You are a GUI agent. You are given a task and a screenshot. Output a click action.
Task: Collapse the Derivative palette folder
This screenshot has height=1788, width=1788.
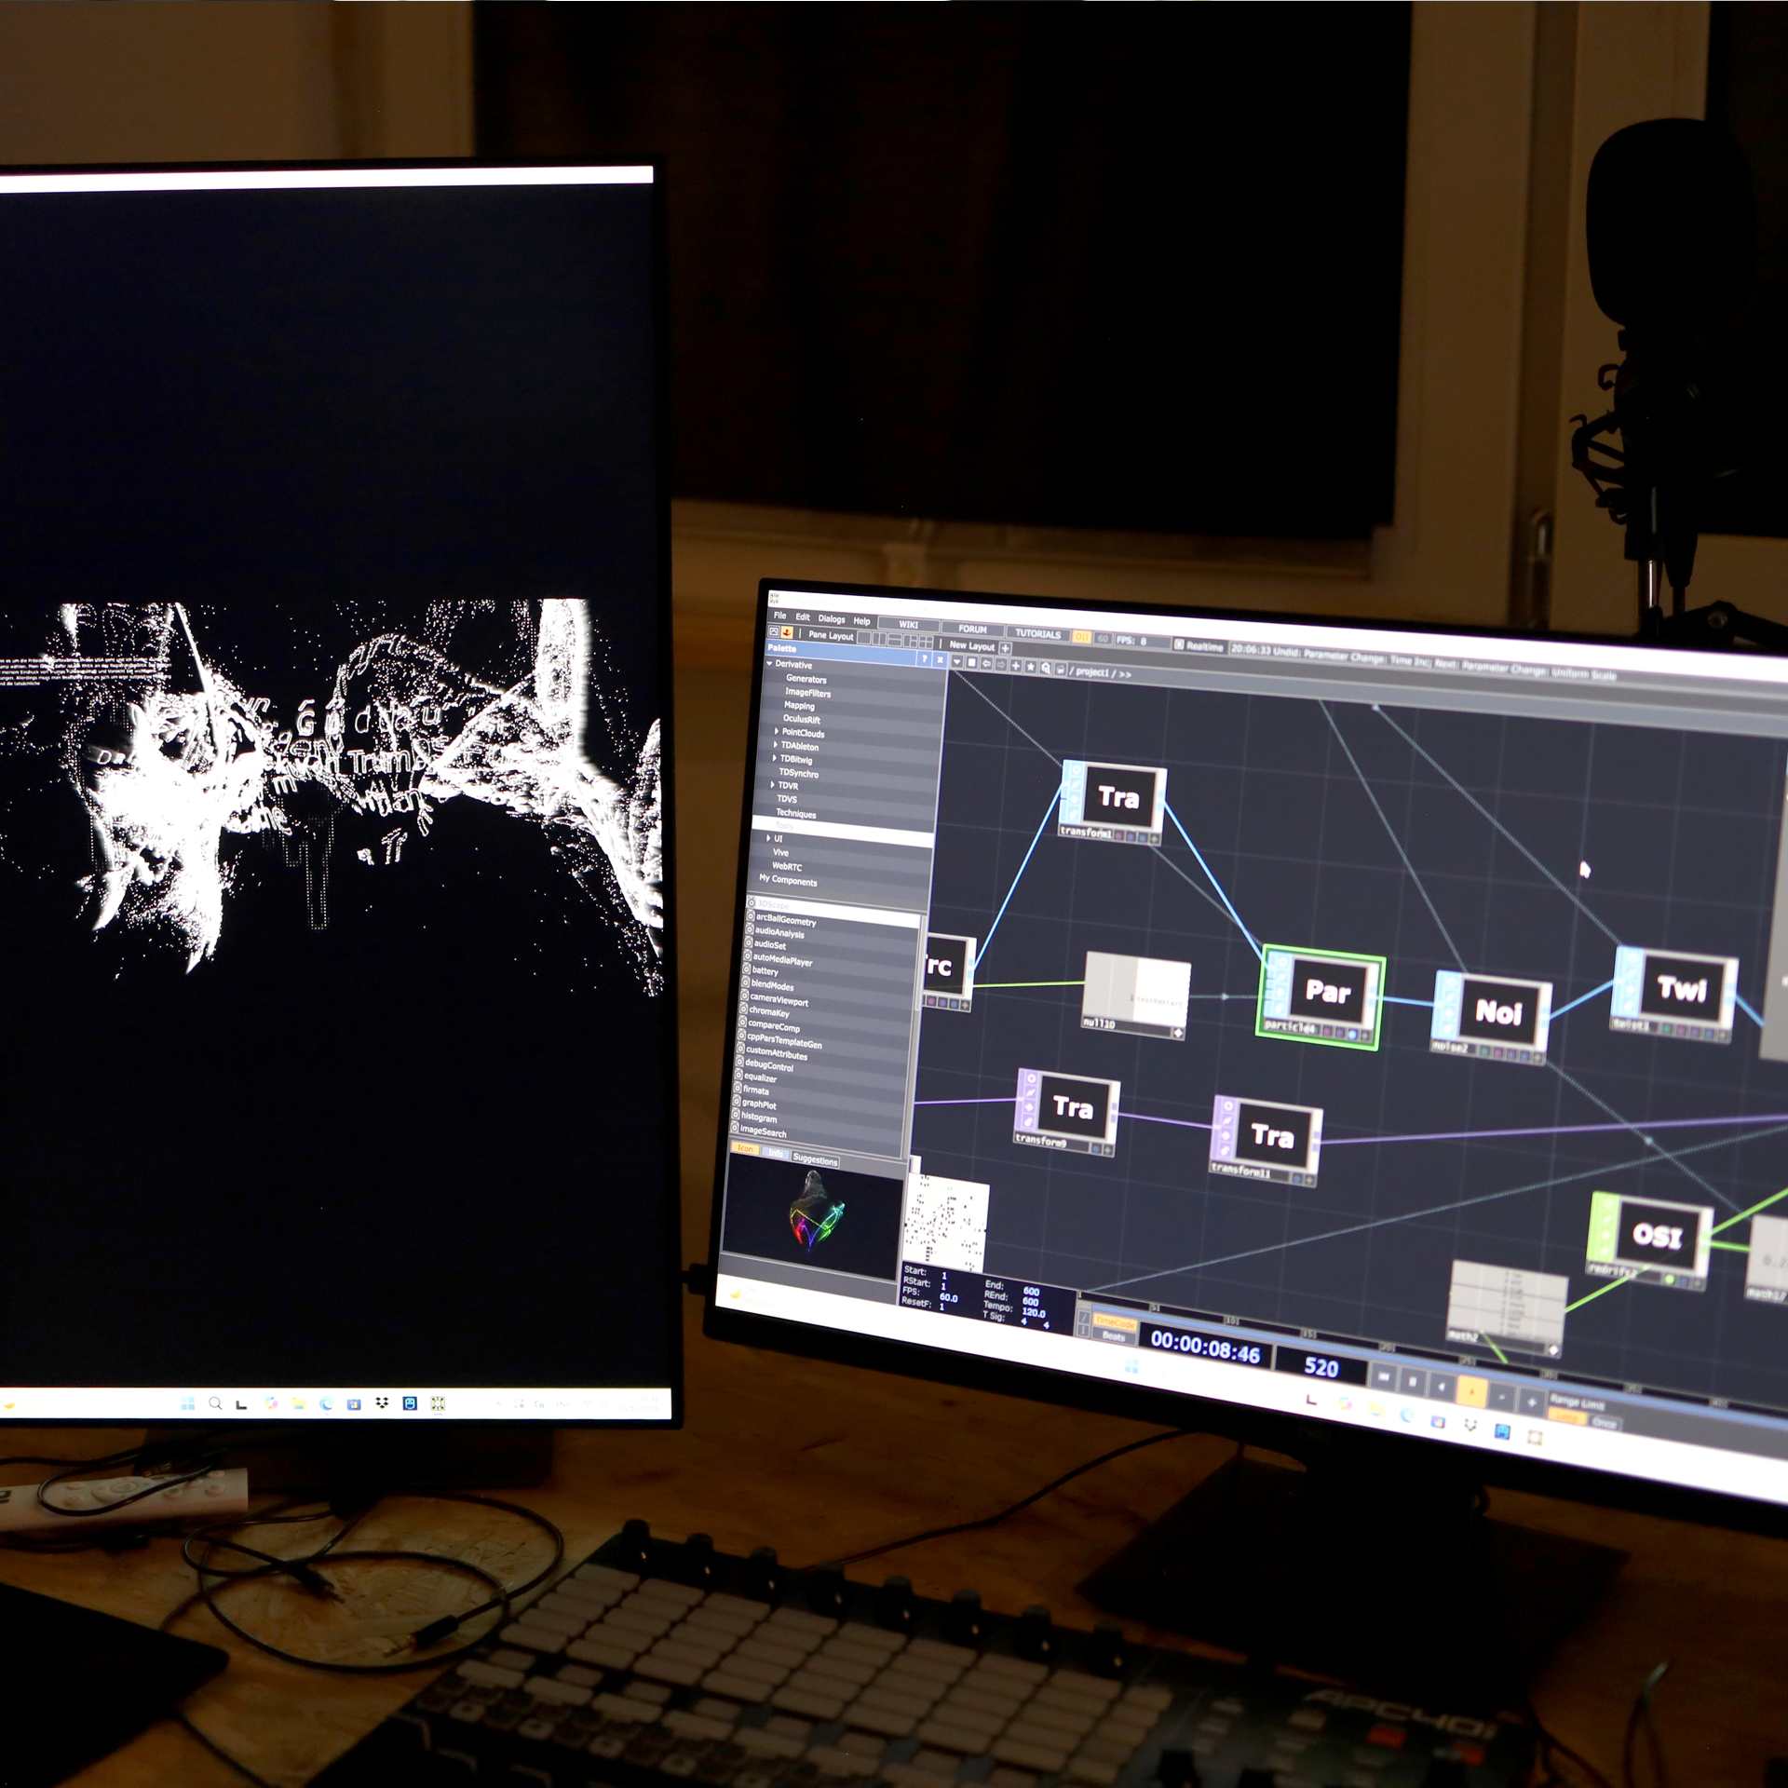pyautogui.click(x=770, y=664)
